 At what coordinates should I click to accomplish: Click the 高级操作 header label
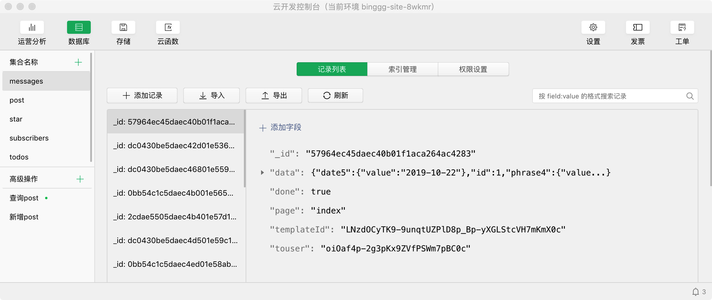click(x=24, y=179)
